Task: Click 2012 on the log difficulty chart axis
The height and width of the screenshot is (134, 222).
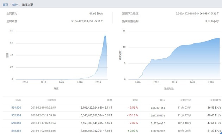Action: 156,82
